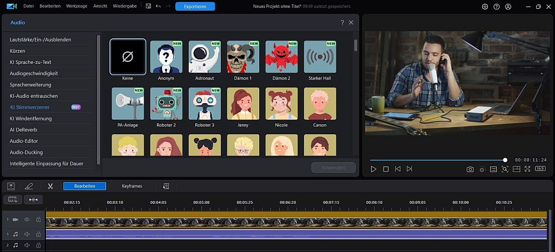Select KI Windentfernung in audio list
The width and height of the screenshot is (555, 252).
point(31,118)
